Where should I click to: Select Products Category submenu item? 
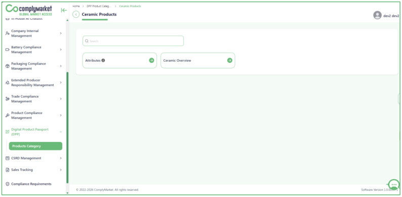pyautogui.click(x=35, y=146)
